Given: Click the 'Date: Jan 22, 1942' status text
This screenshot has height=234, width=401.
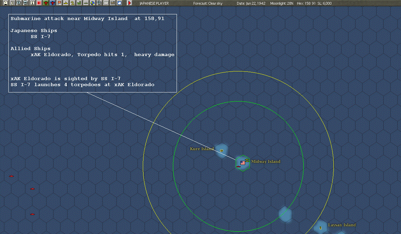Looking at the screenshot, I should coord(251,3).
